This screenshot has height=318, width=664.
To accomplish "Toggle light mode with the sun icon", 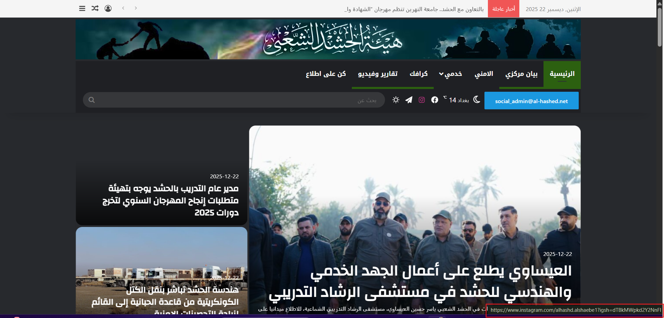I will 396,100.
